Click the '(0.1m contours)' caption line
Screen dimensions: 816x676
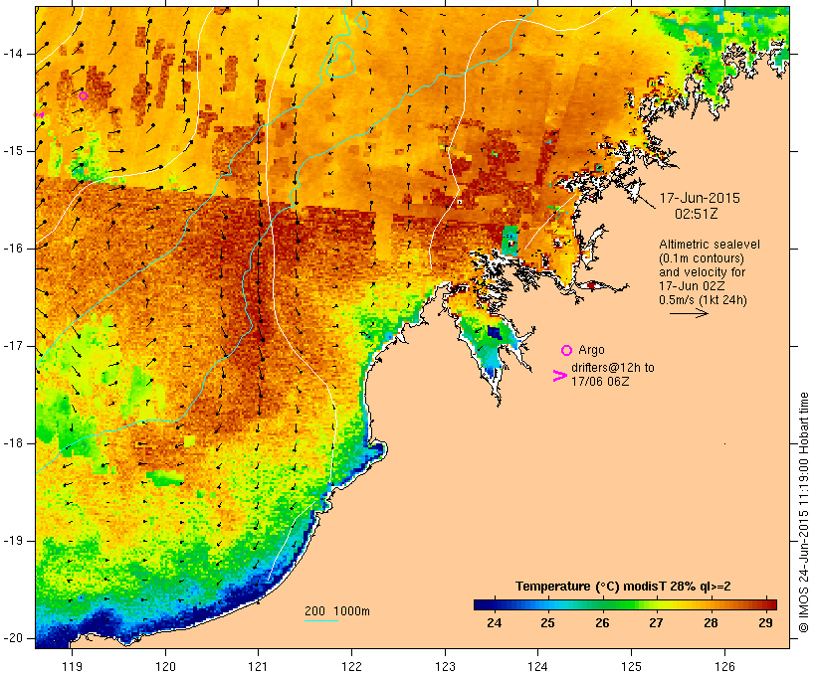(701, 258)
